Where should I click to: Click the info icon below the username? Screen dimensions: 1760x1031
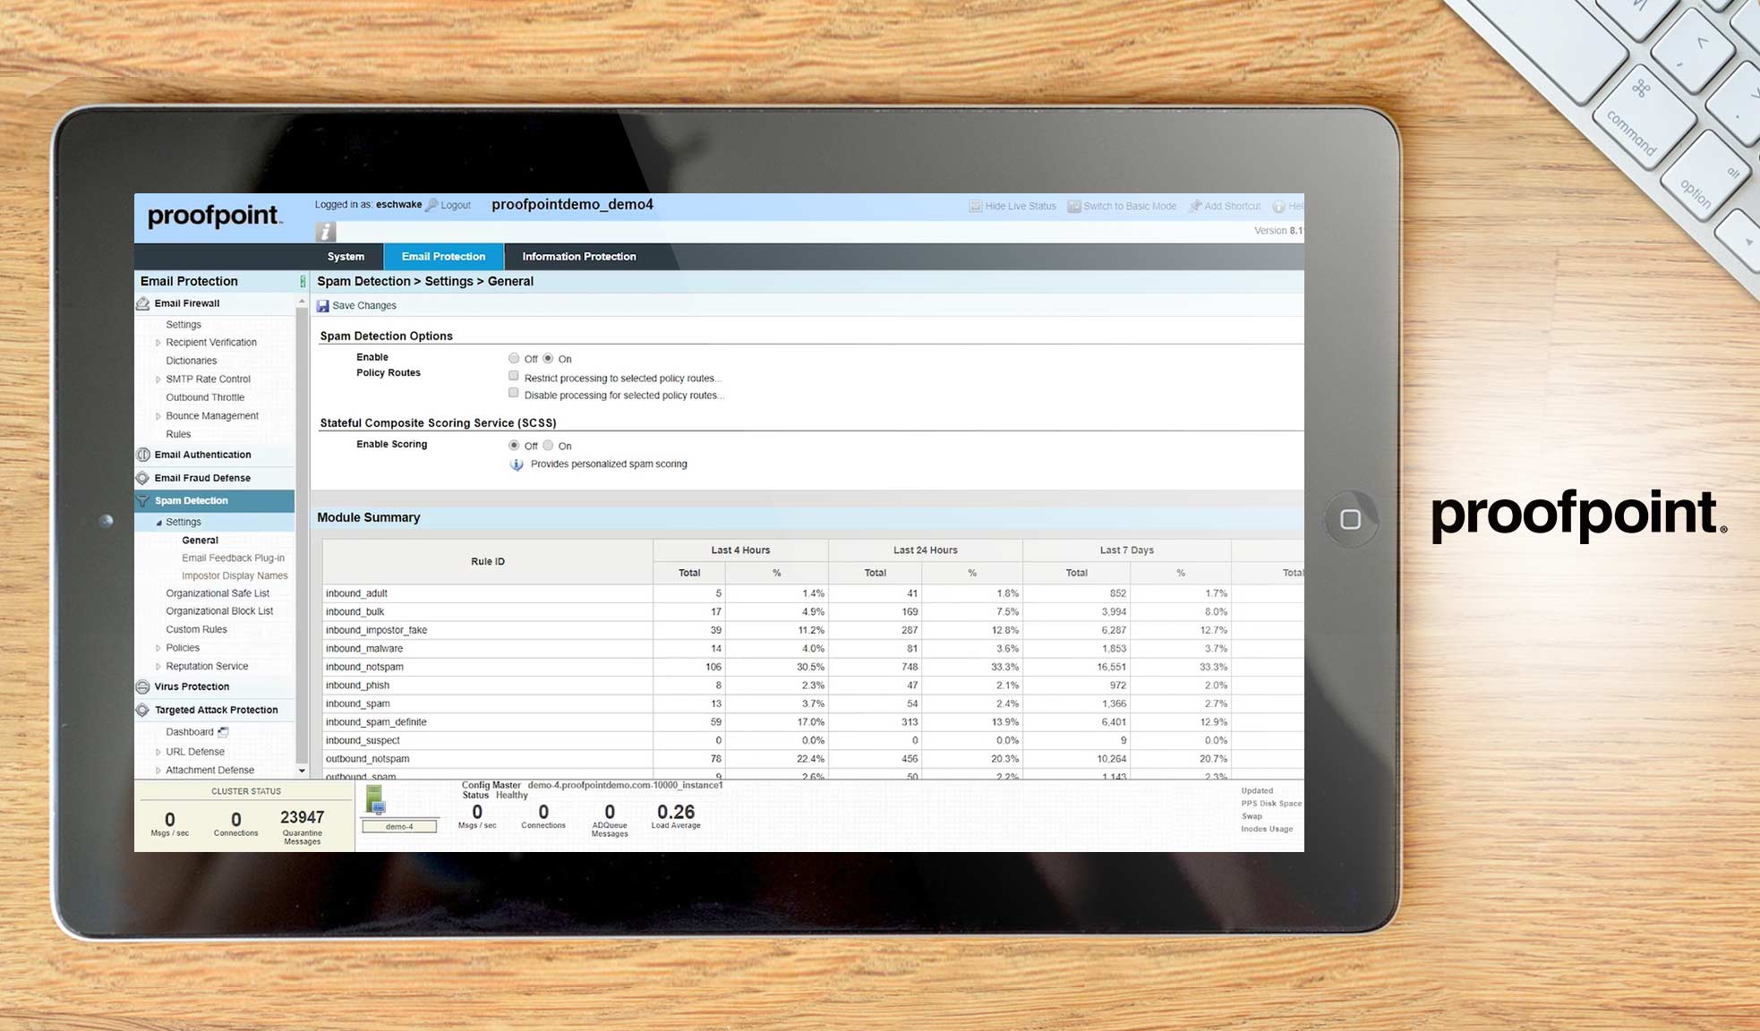click(325, 232)
